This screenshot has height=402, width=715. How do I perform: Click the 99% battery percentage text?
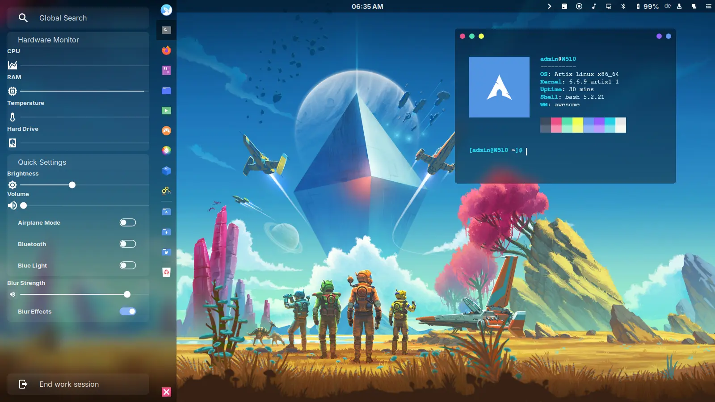tap(651, 7)
